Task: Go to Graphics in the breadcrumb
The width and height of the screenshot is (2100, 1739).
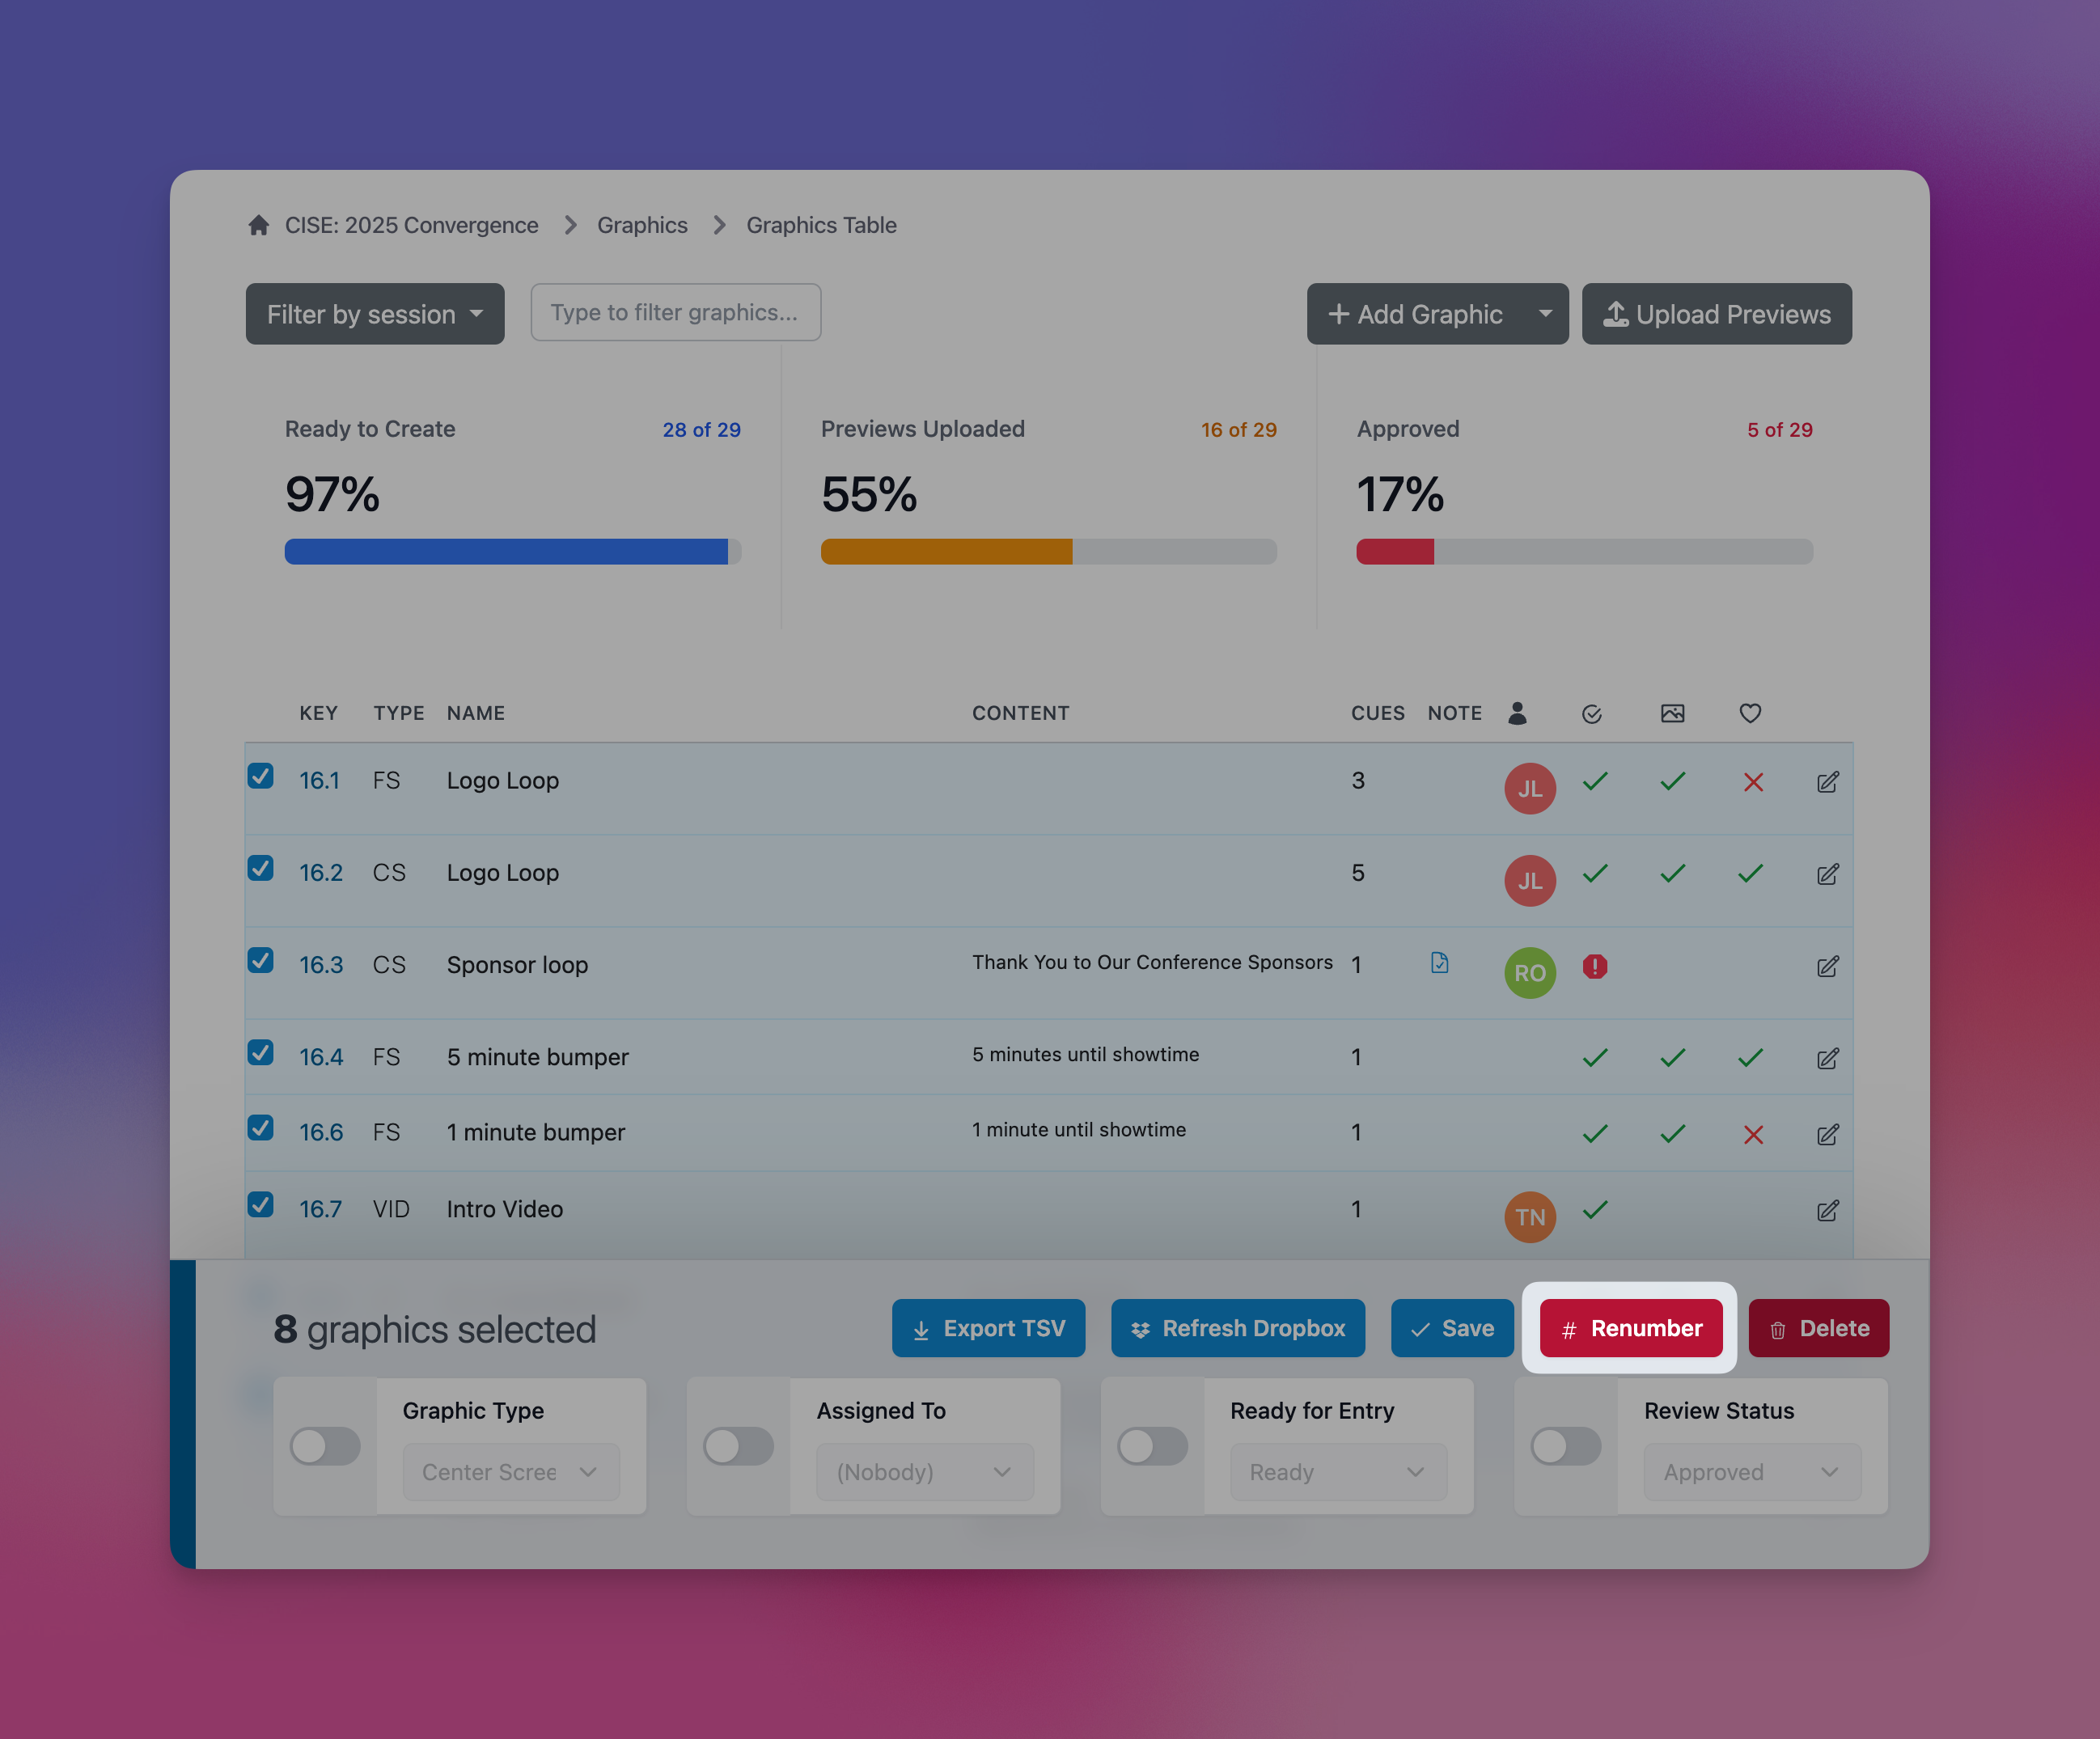Action: [x=642, y=225]
